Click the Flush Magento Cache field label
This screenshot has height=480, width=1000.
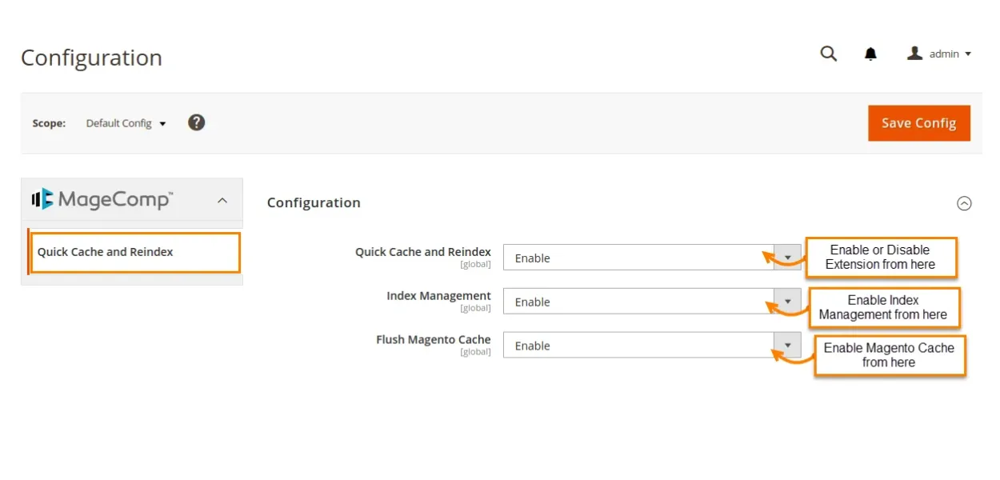click(433, 340)
